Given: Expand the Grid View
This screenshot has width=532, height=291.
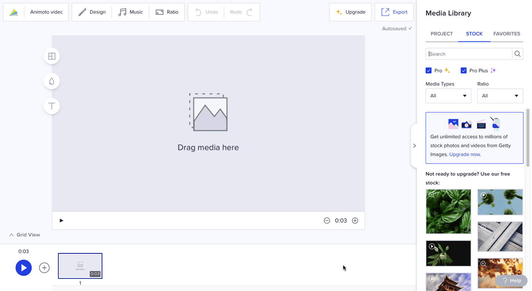Looking at the screenshot, I should [25, 235].
